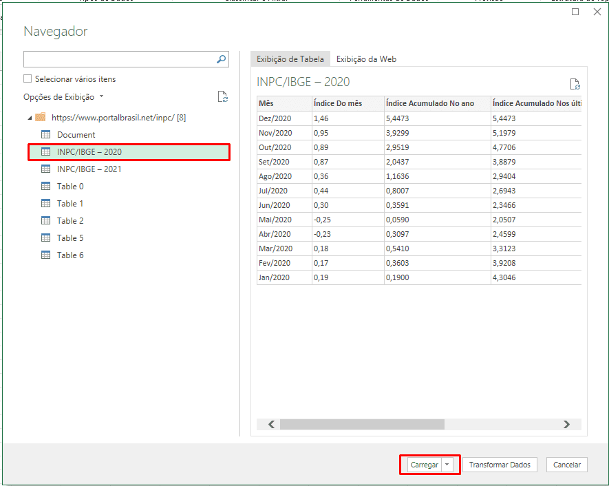Click Transformar Dados button
Image resolution: width=609 pixels, height=486 pixels.
coord(500,465)
